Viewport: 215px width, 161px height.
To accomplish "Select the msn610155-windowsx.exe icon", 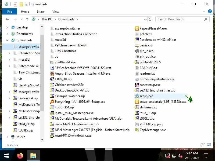I will [x=52, y=136].
